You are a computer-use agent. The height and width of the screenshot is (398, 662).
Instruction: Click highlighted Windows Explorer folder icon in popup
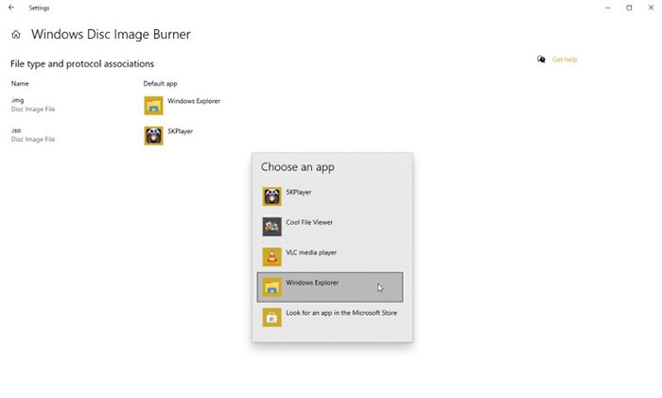(x=272, y=287)
